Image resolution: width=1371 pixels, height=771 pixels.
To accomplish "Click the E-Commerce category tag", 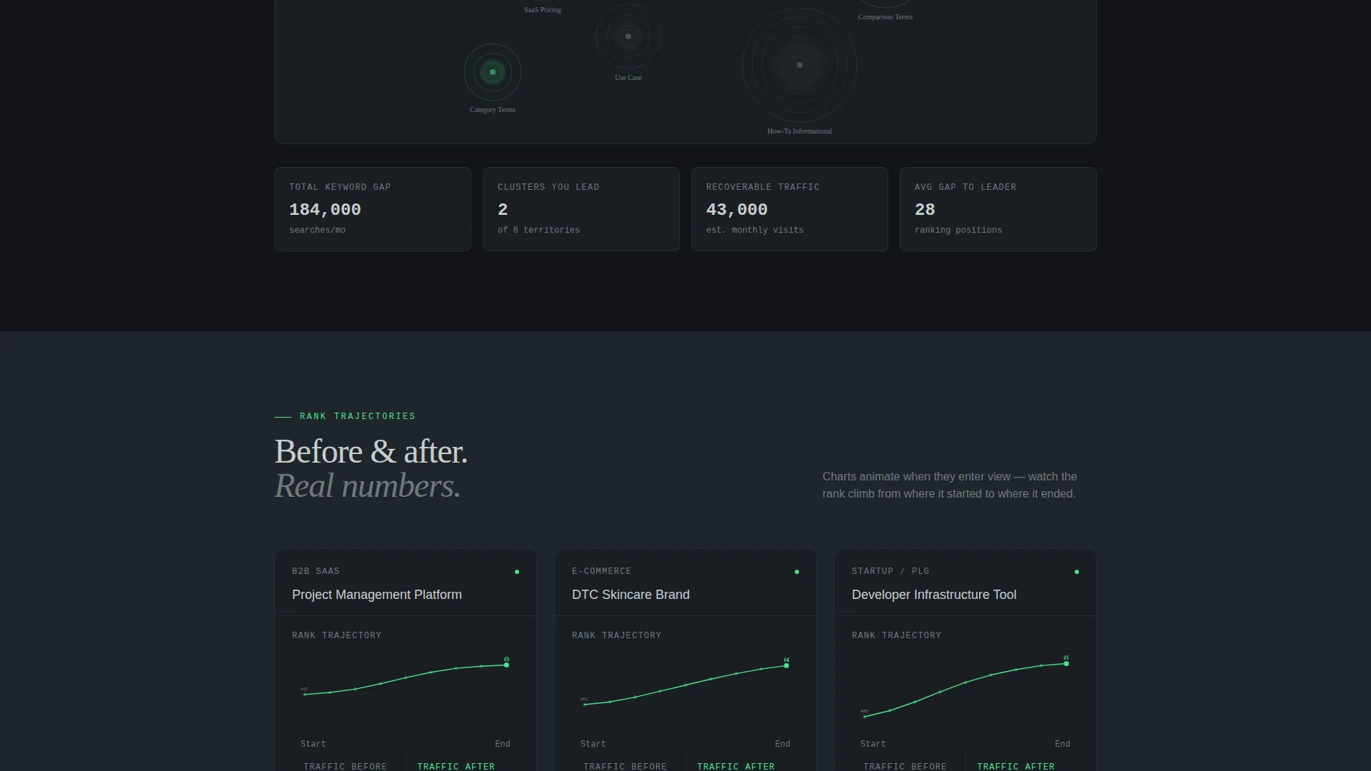I will point(601,571).
